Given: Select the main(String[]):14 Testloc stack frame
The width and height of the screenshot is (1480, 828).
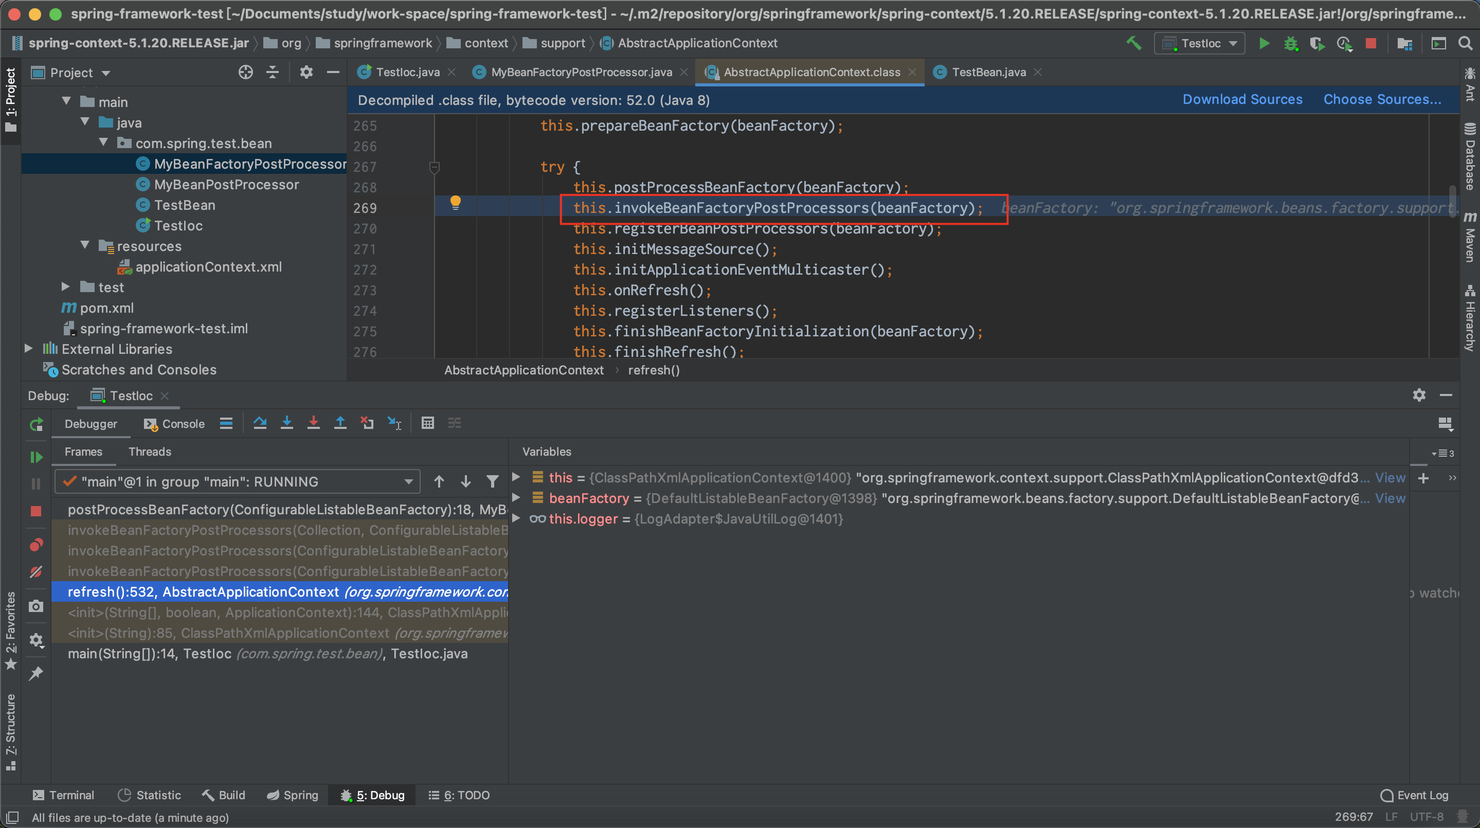Looking at the screenshot, I should click(267, 653).
